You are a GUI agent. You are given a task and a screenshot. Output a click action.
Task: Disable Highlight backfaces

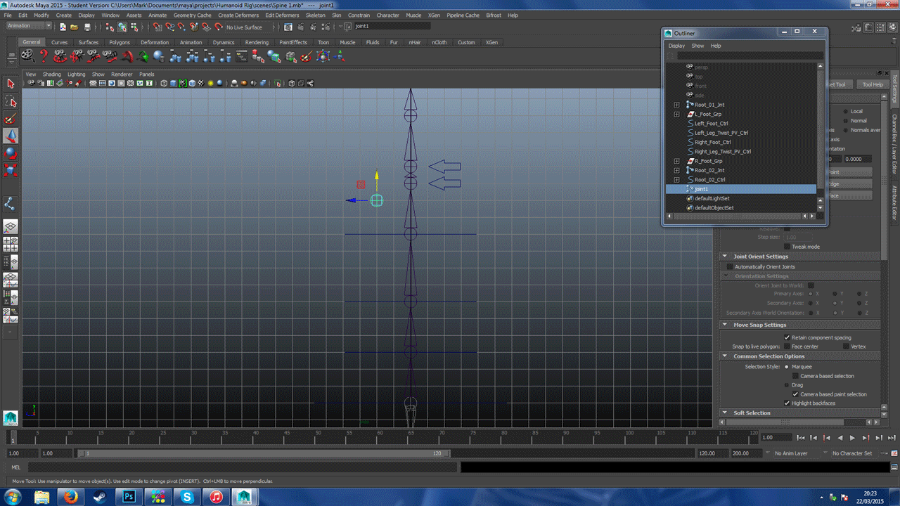(787, 403)
